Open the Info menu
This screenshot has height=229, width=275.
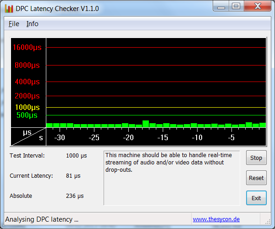click(x=32, y=24)
